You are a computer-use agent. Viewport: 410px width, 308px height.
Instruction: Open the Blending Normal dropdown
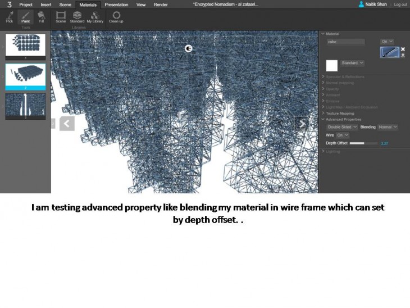388,127
